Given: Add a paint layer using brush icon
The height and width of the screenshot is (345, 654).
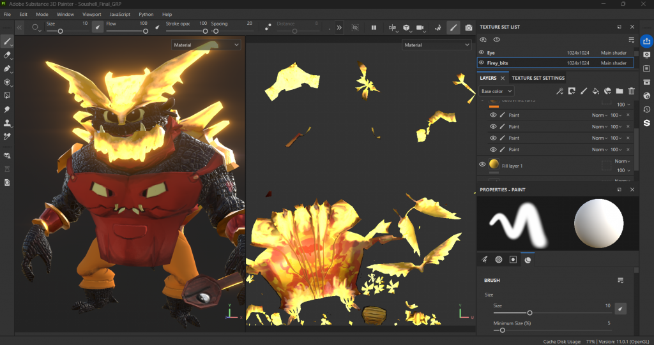Looking at the screenshot, I should pyautogui.click(x=584, y=91).
